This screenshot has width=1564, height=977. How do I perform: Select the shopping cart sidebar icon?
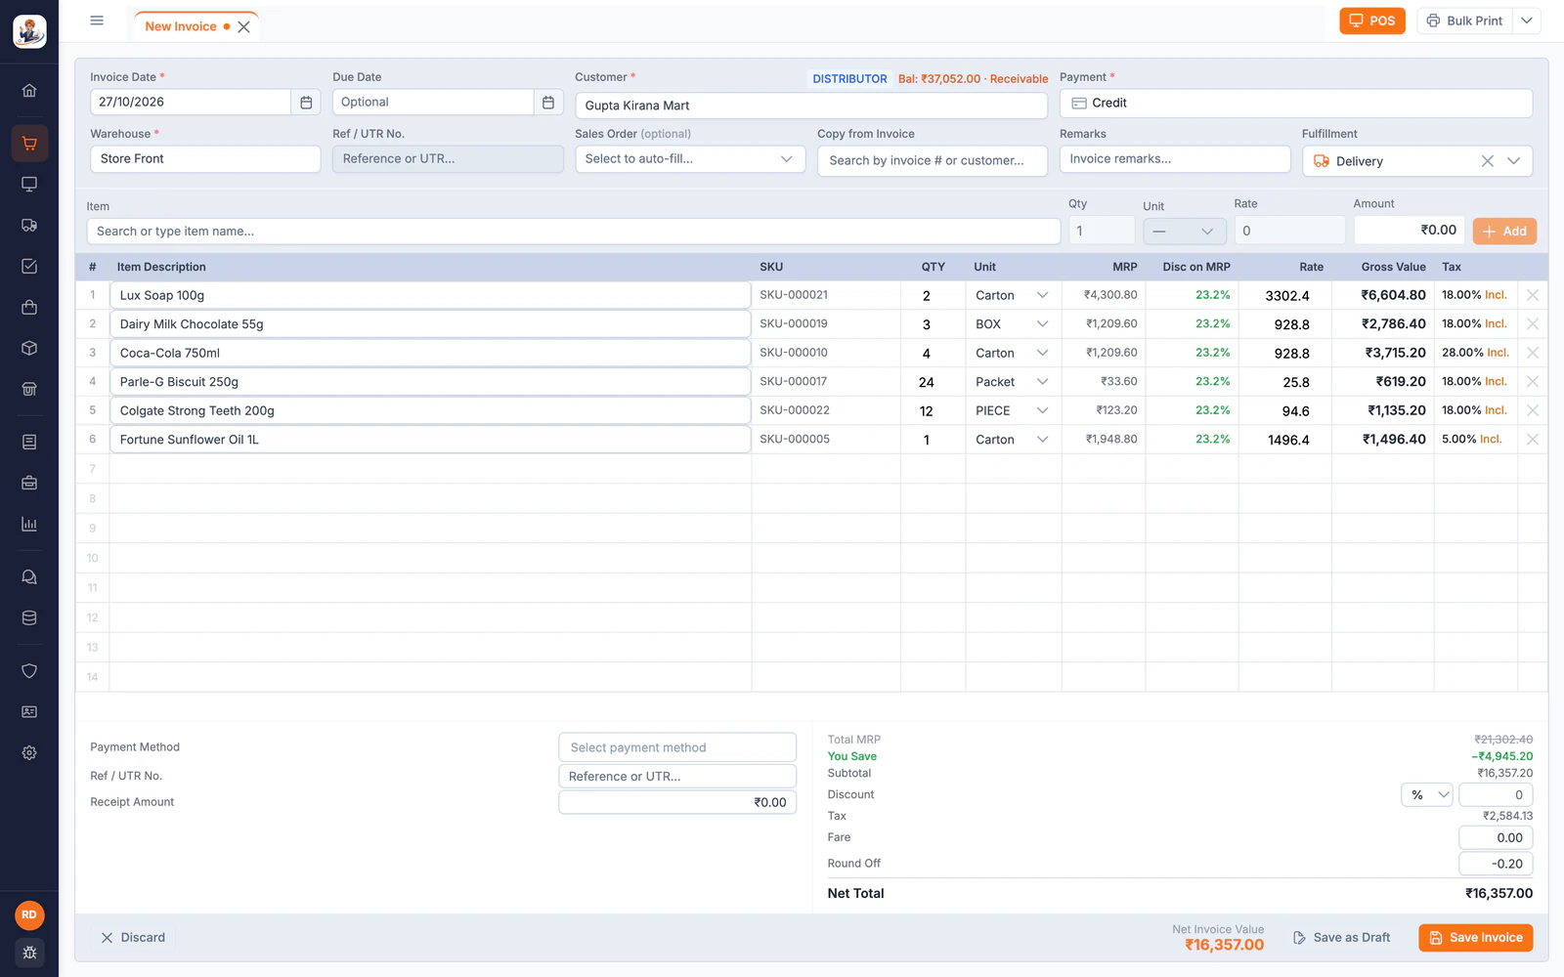[x=29, y=144]
